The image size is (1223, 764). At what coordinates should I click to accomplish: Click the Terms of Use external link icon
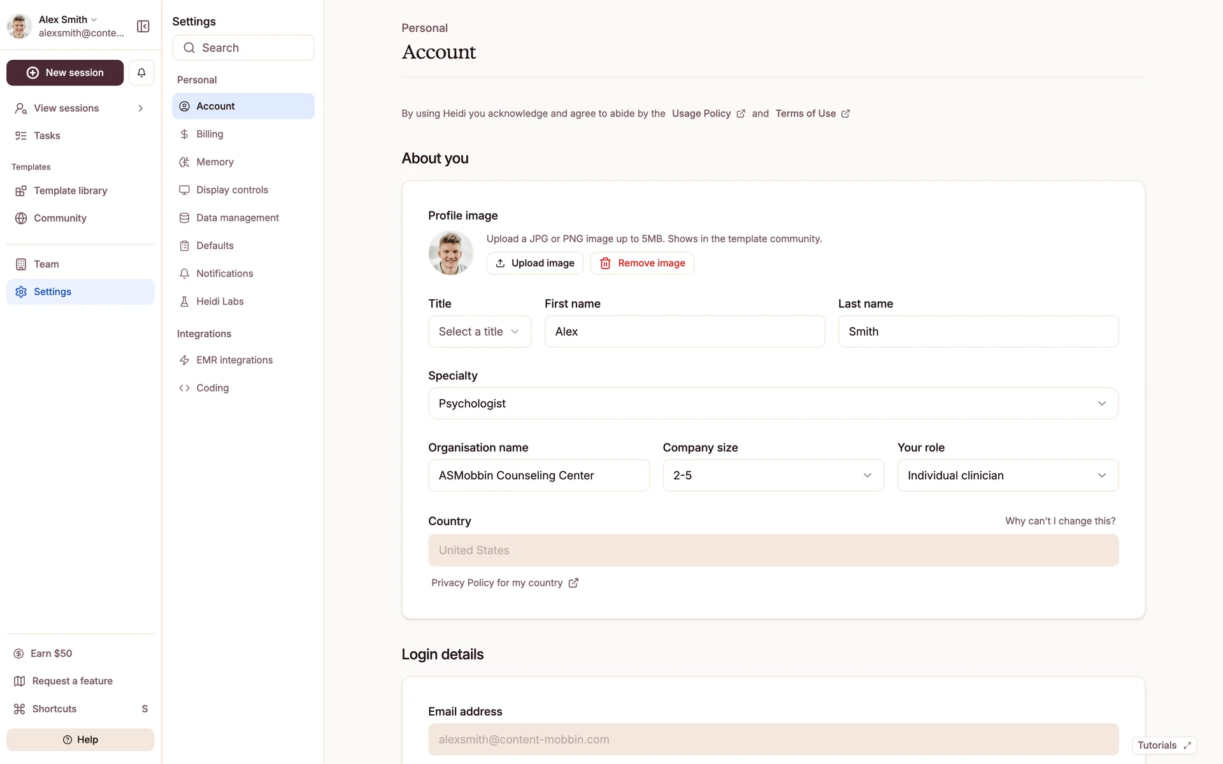[x=845, y=114]
